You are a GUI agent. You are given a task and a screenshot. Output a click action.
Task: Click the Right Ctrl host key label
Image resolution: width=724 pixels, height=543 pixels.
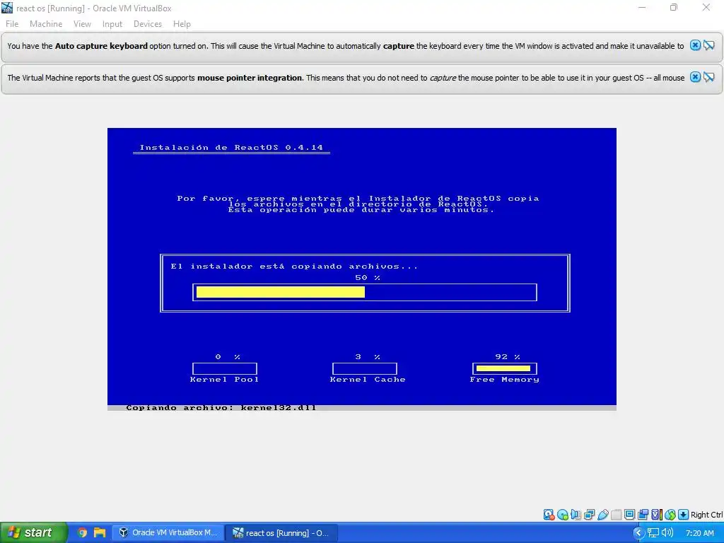tap(706, 515)
